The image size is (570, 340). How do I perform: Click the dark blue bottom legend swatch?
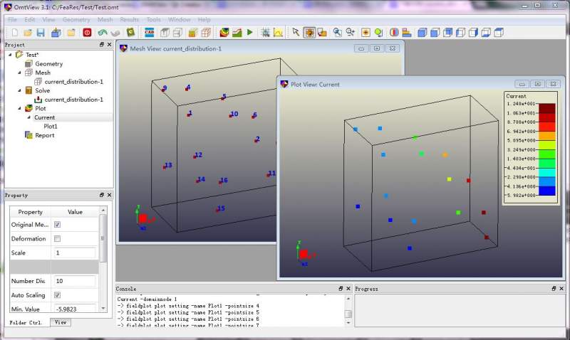[x=546, y=191]
